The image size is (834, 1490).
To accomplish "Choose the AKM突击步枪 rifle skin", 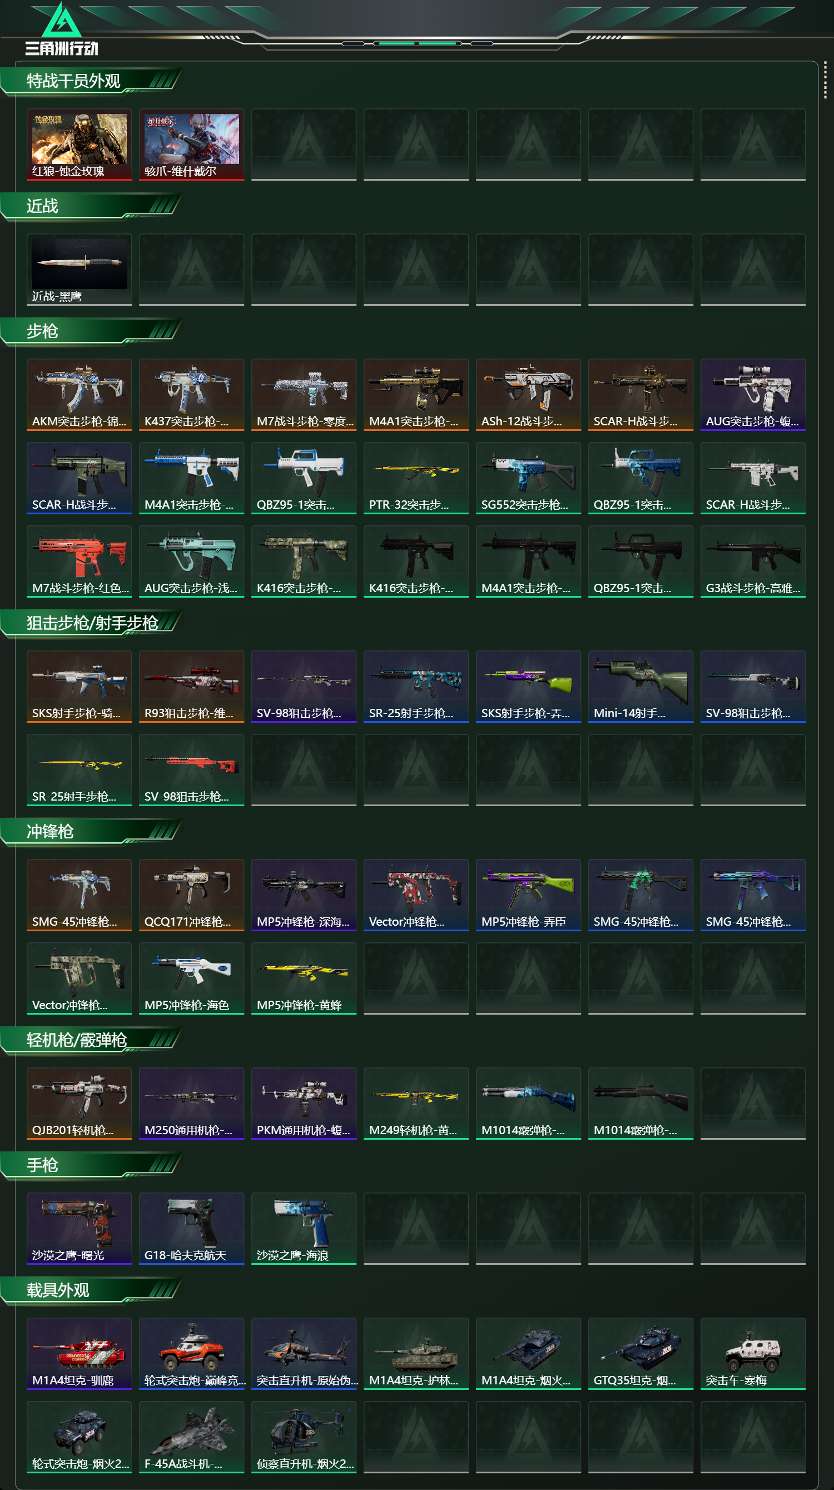I will click(x=80, y=395).
